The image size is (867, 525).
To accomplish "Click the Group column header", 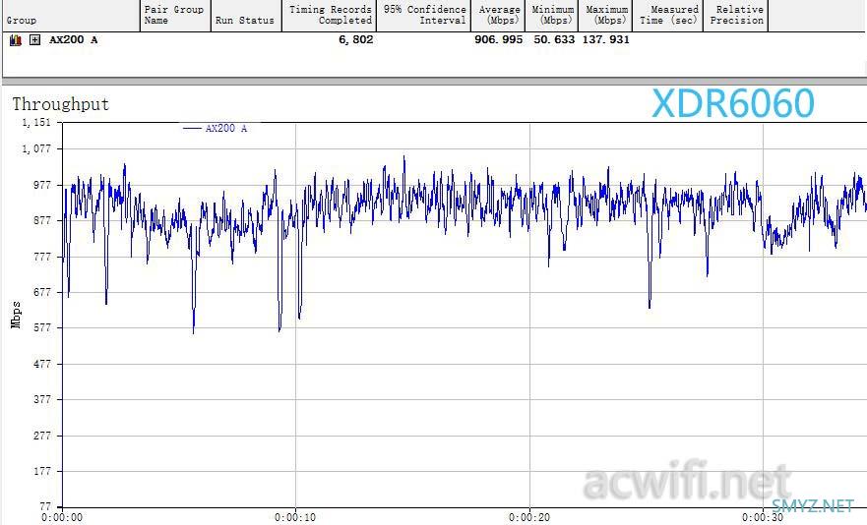I will click(x=71, y=16).
